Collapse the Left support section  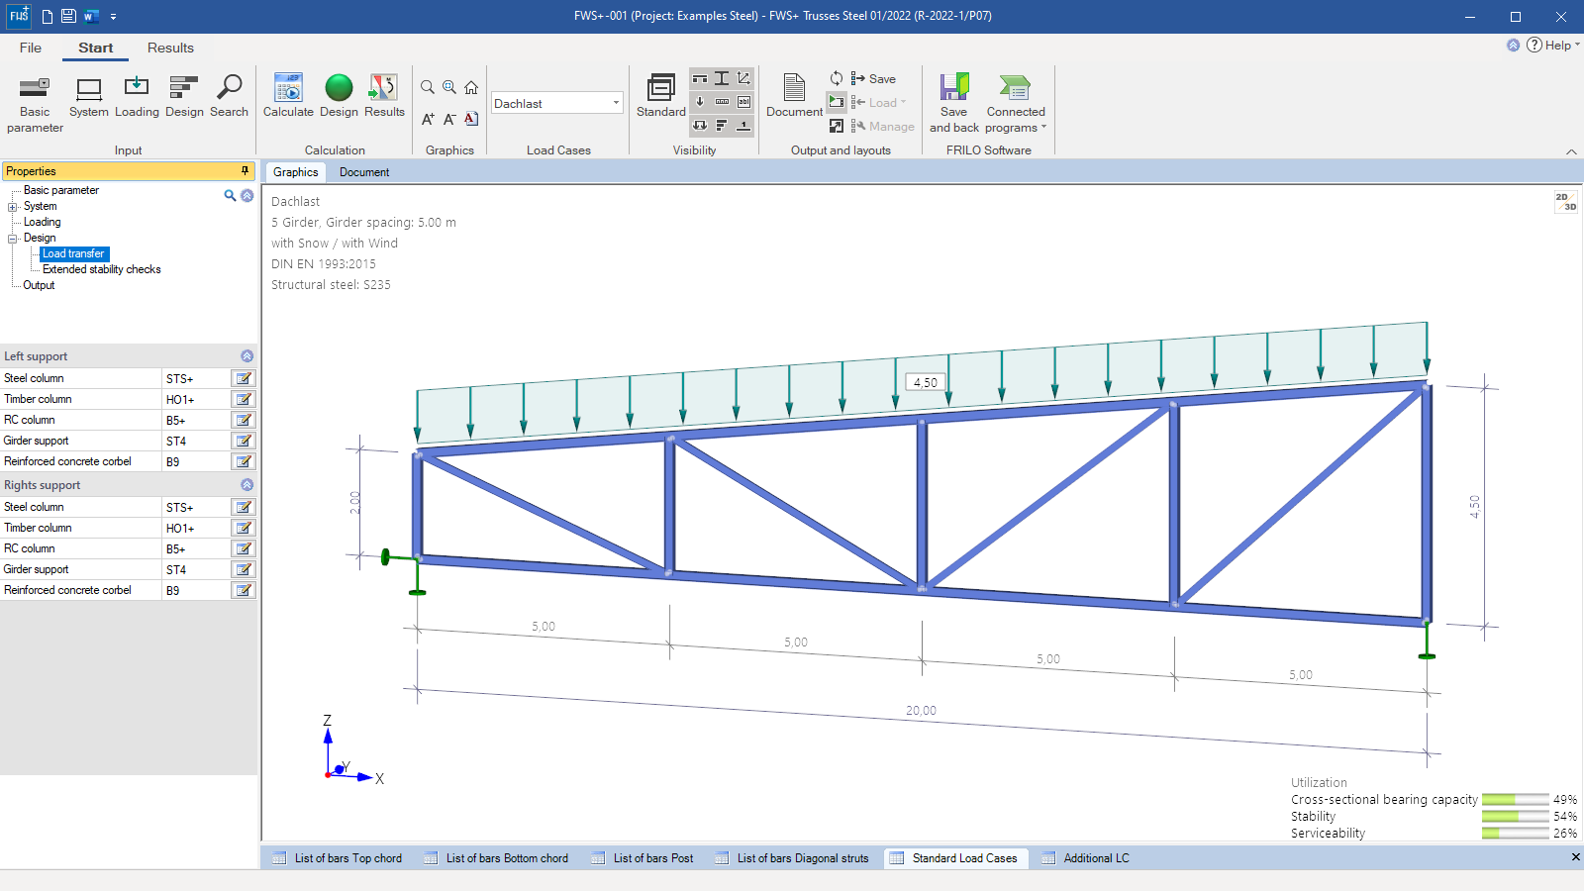coord(247,356)
